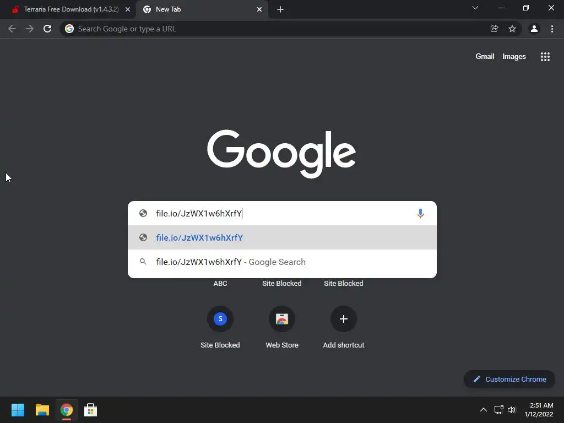Select the New Tab tab
564x423 pixels.
tap(202, 9)
